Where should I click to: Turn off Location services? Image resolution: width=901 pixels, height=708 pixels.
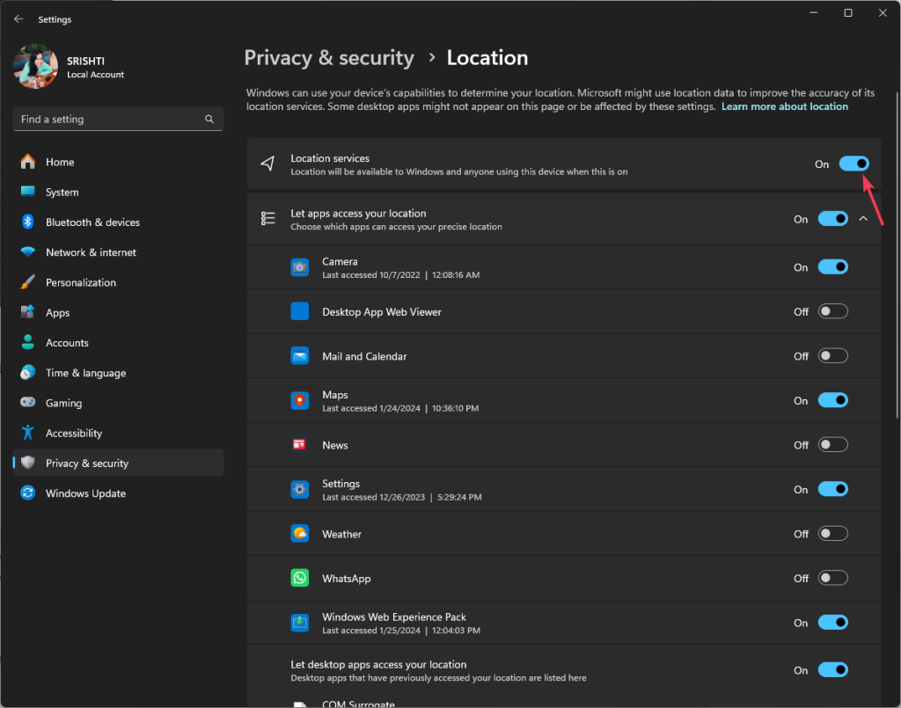853,164
